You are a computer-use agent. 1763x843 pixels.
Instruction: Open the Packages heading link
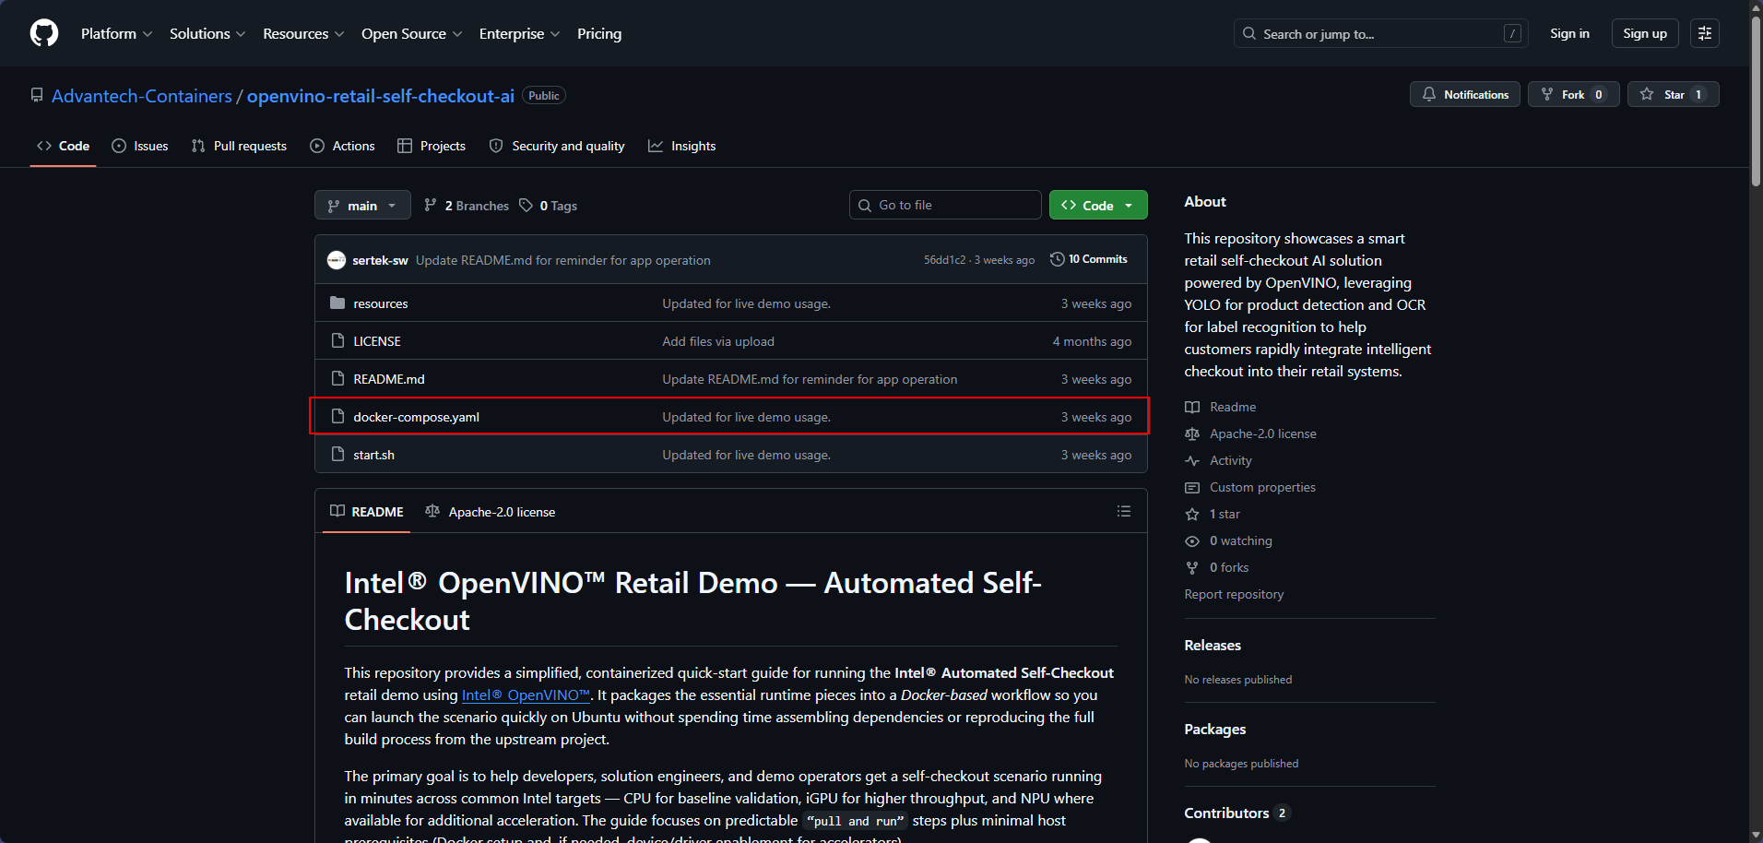1215,729
